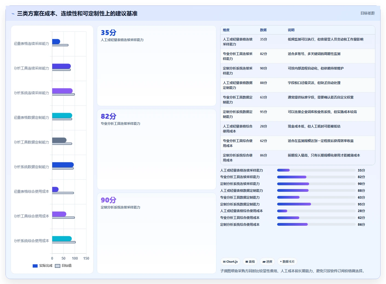Click the blue actual bar for 分析系统数据定制能力

tap(63, 165)
